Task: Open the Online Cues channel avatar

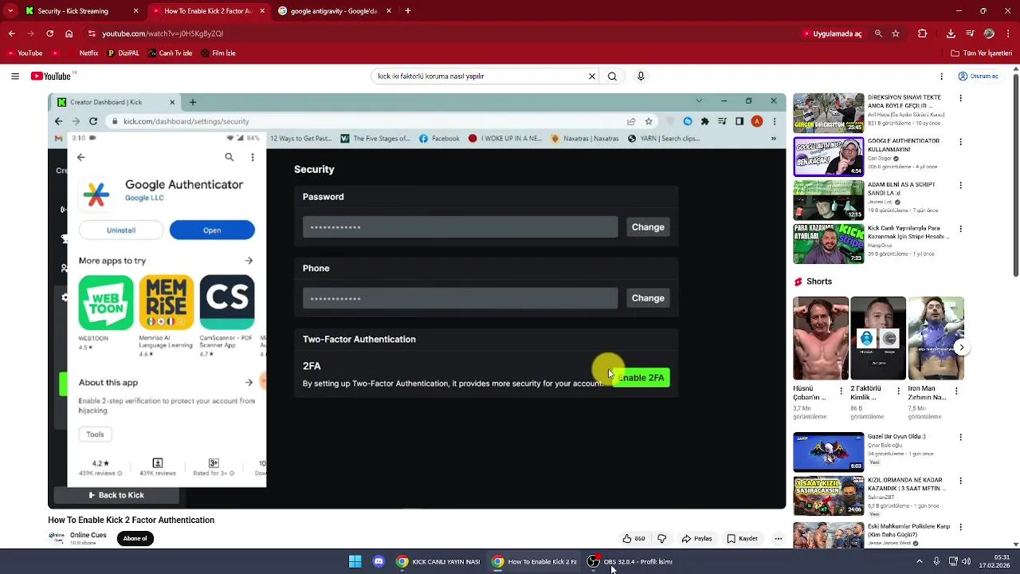Action: coord(57,538)
